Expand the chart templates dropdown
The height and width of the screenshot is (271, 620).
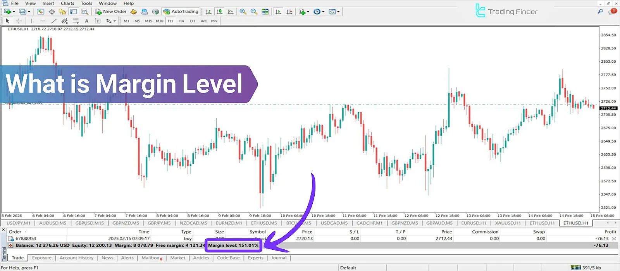tap(338, 12)
